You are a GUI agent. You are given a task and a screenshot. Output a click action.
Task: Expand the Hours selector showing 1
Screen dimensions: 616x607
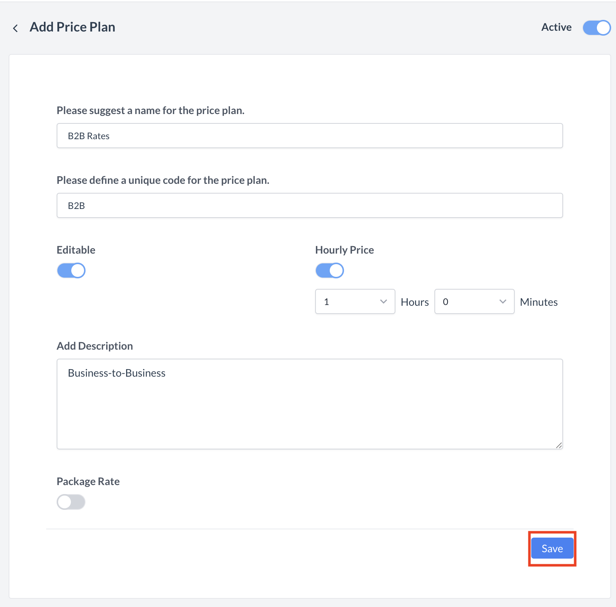(x=355, y=301)
